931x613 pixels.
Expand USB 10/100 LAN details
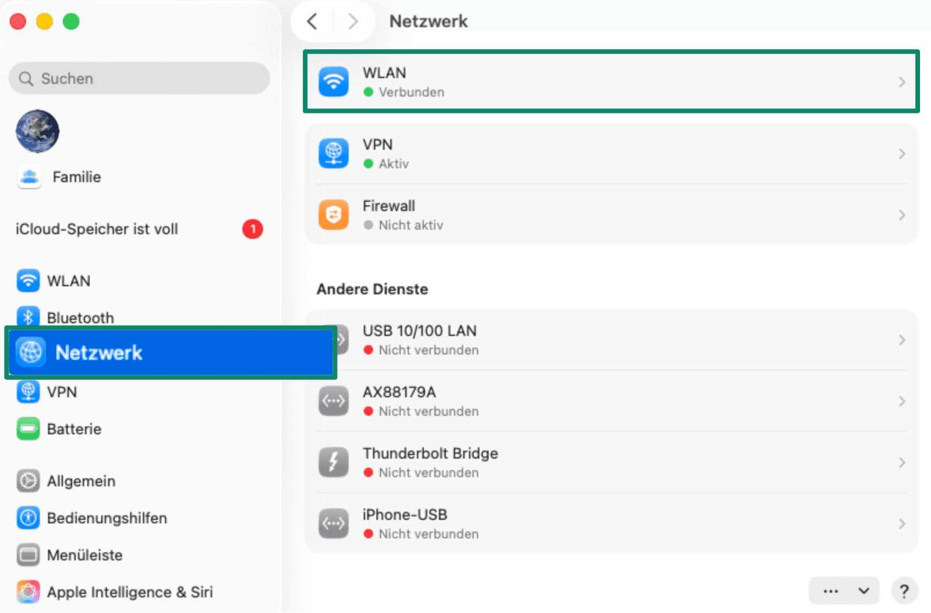coord(902,339)
